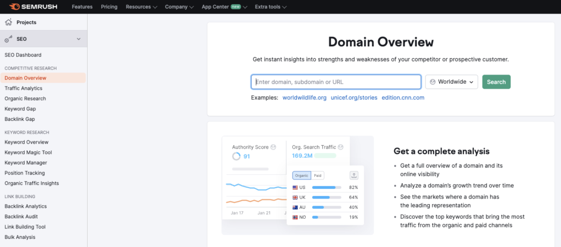Open Traffic Analytics
Viewport: 561px width, 247px height.
click(x=23, y=88)
